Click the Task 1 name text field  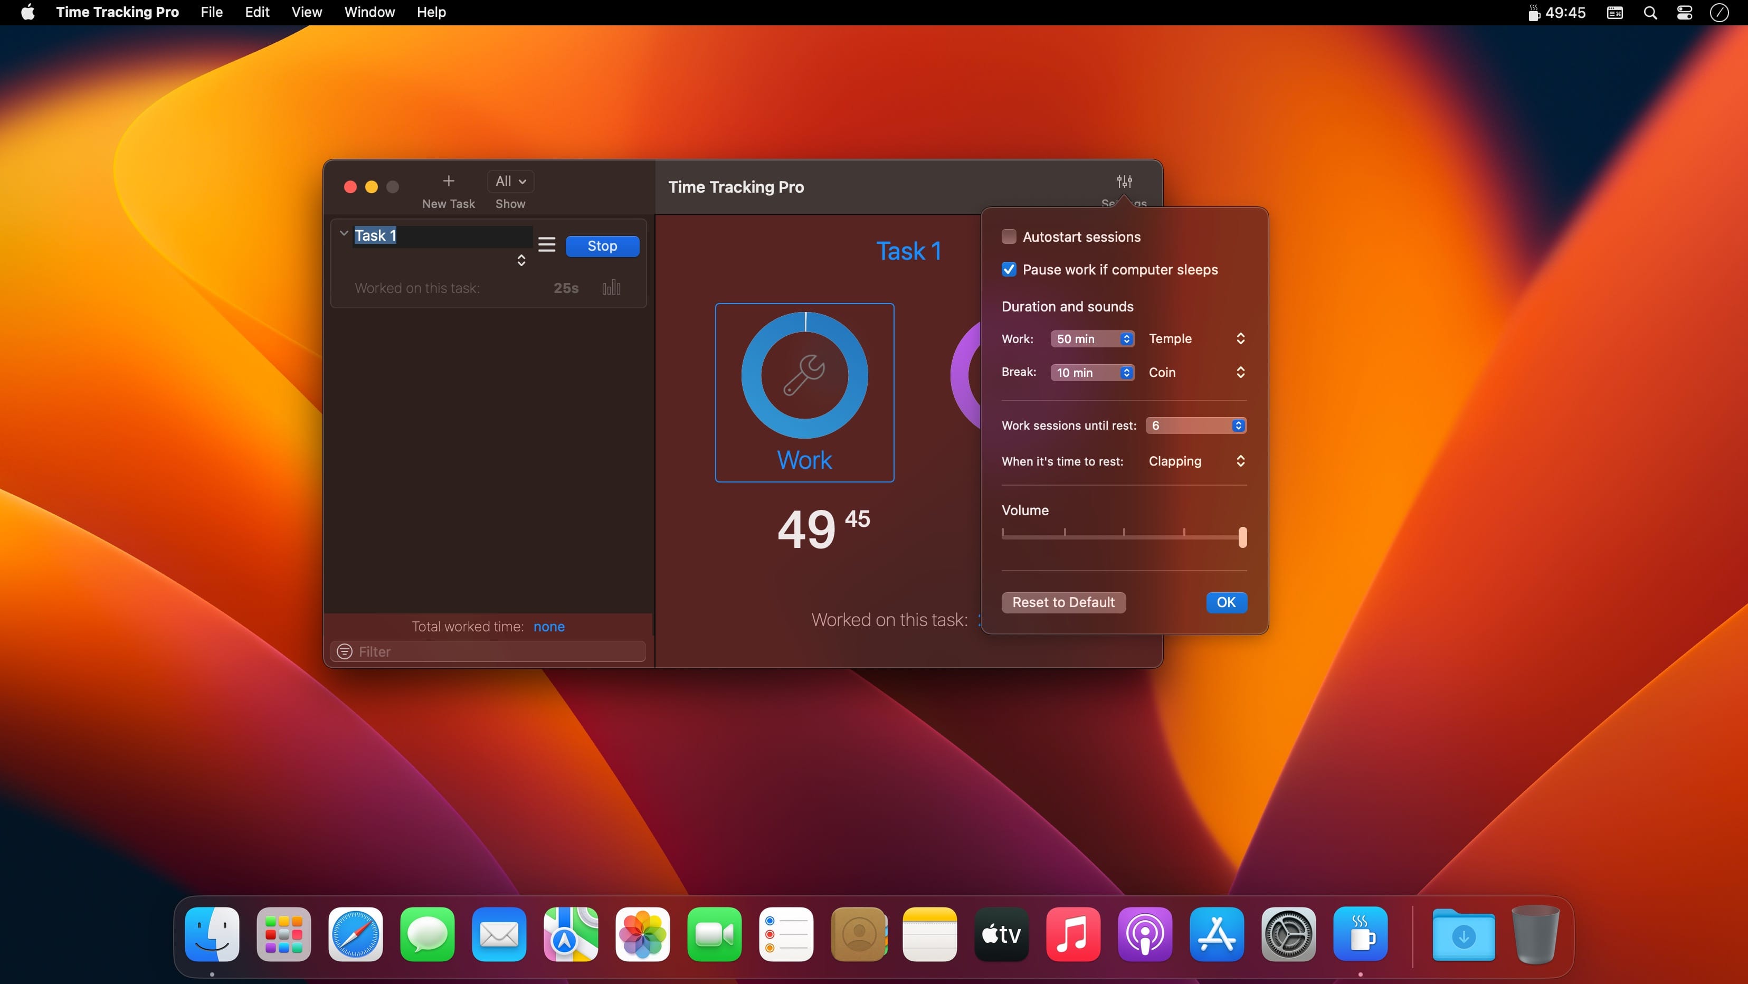click(442, 235)
